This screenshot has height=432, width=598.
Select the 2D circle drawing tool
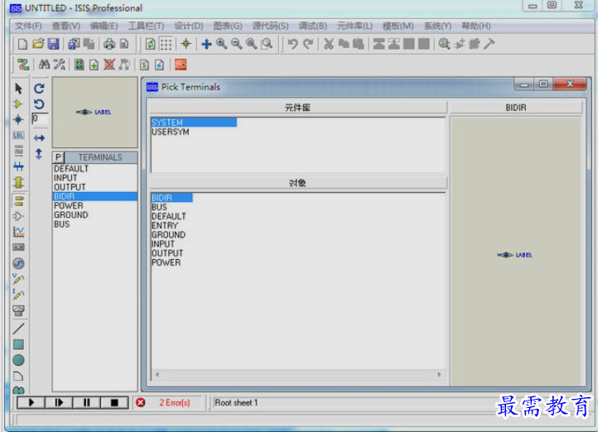point(18,360)
